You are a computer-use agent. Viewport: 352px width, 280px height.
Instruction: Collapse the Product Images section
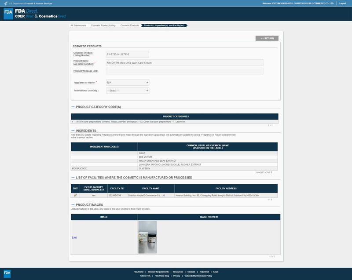pyautogui.click(x=73, y=205)
